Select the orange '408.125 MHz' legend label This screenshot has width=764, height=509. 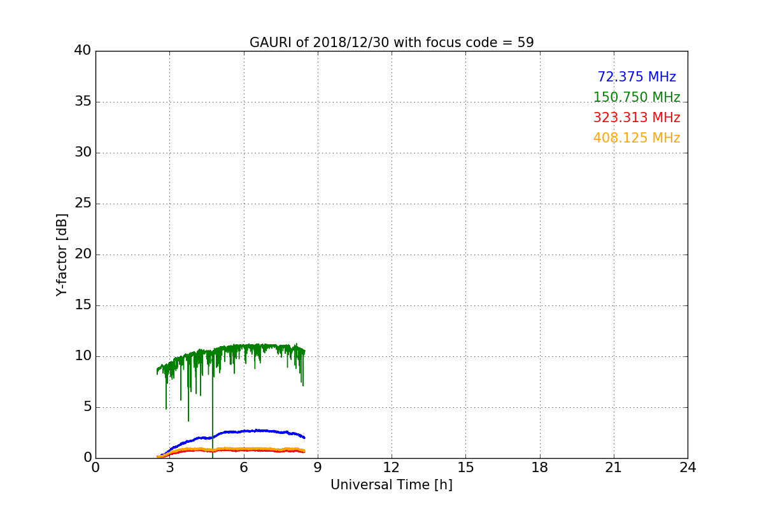click(637, 138)
